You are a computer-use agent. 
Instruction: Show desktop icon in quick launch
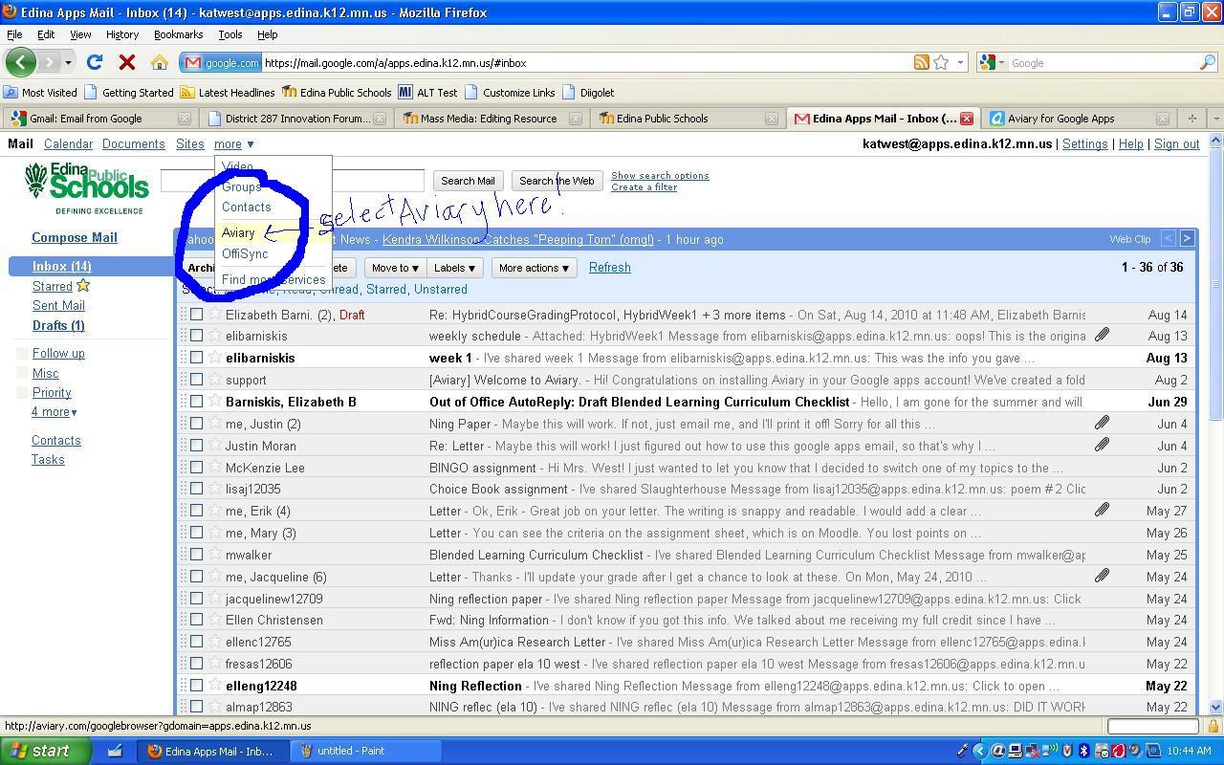(115, 751)
